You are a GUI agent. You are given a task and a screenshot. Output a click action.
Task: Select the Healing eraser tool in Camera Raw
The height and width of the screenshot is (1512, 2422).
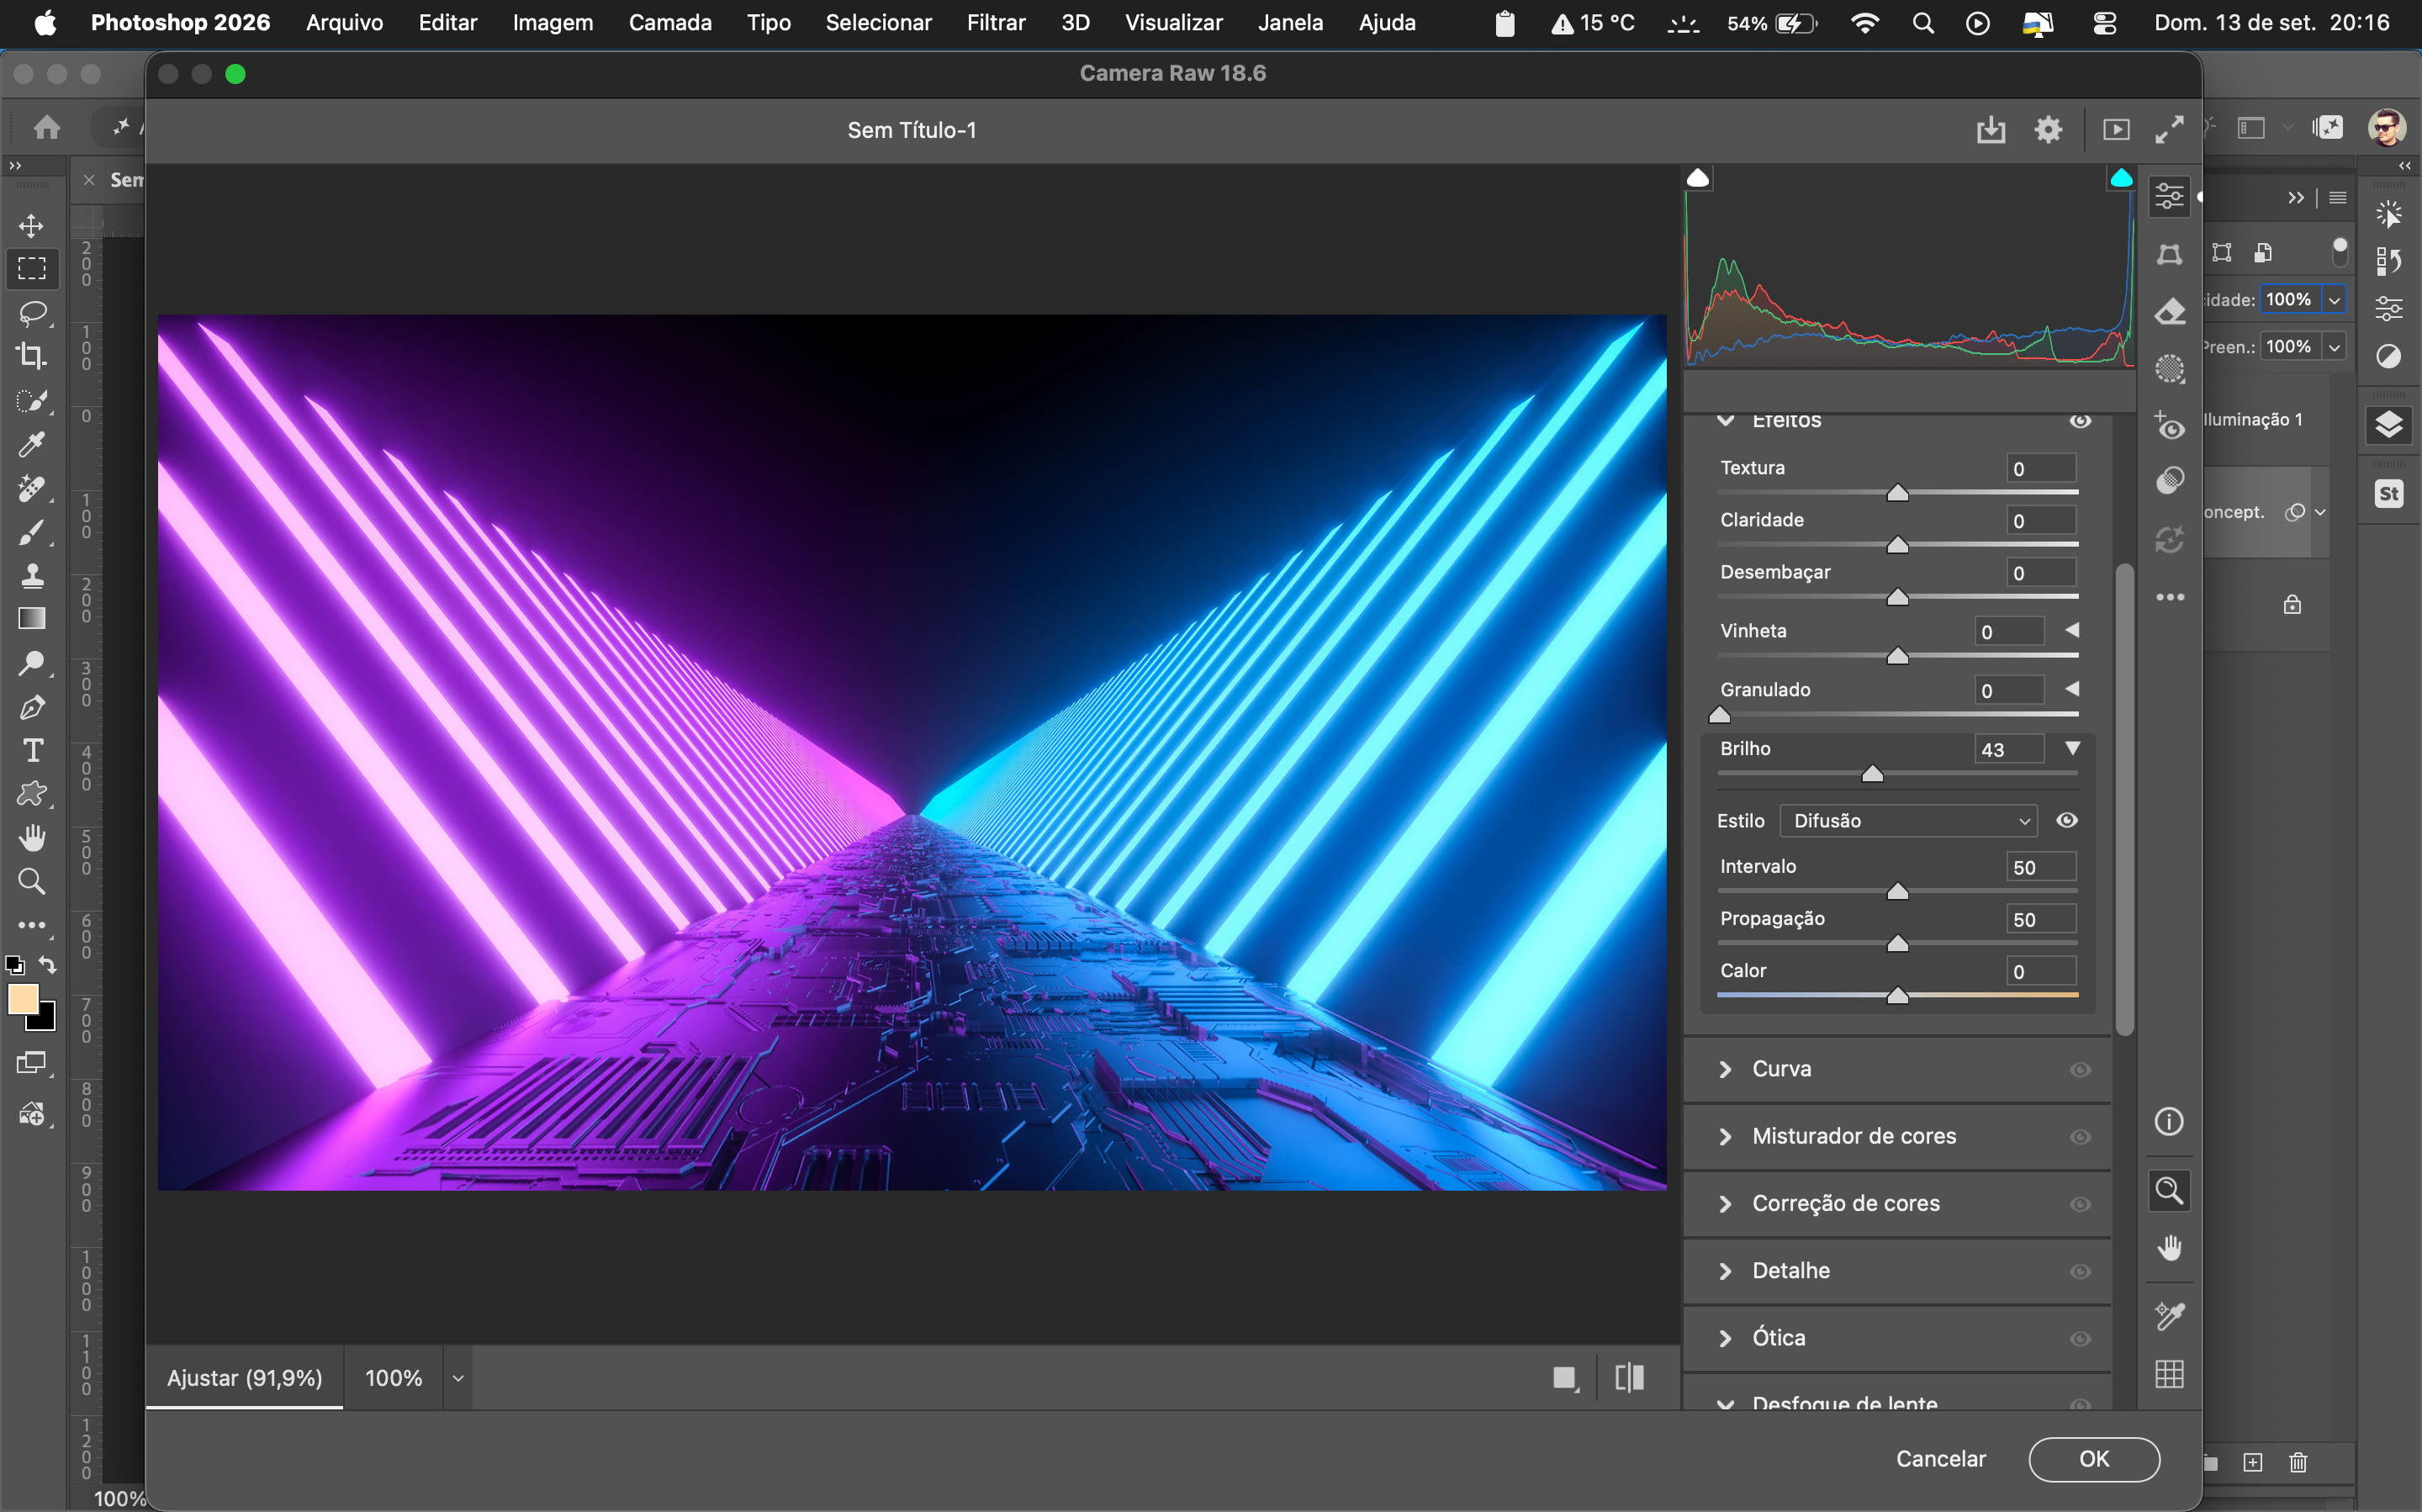point(2169,312)
